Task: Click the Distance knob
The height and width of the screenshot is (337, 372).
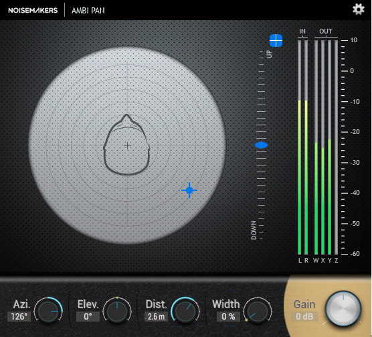Action: (185, 311)
